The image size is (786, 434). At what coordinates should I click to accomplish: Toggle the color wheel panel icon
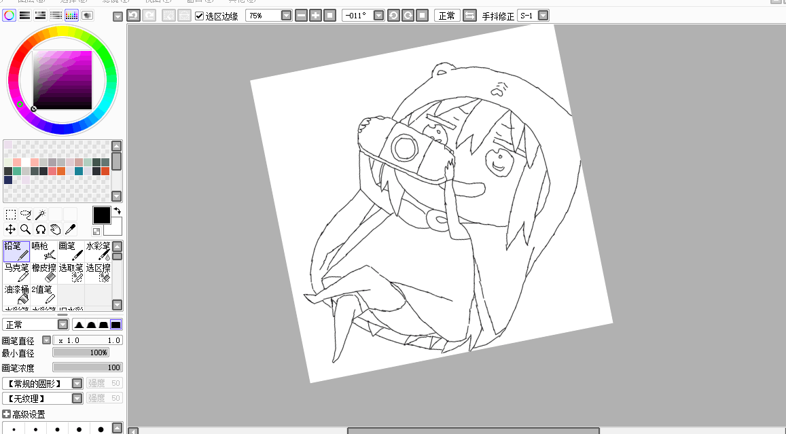click(9, 16)
